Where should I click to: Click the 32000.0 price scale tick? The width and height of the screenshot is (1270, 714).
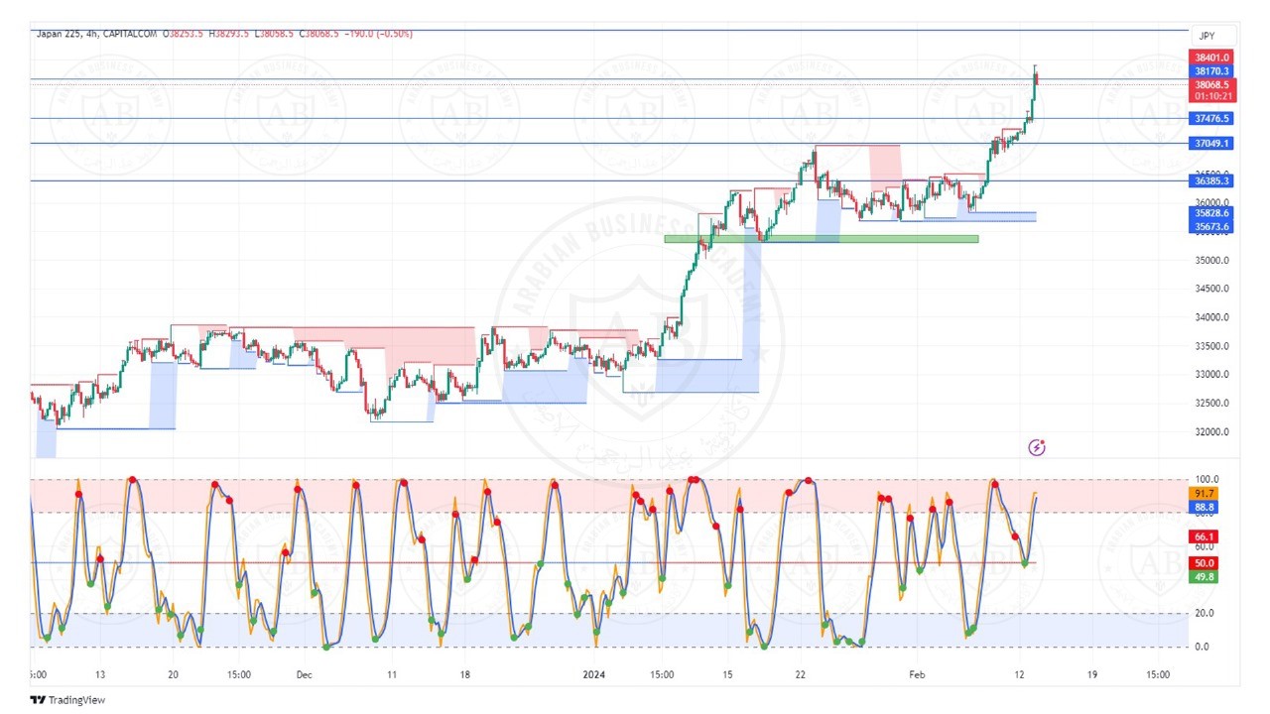click(x=1211, y=432)
